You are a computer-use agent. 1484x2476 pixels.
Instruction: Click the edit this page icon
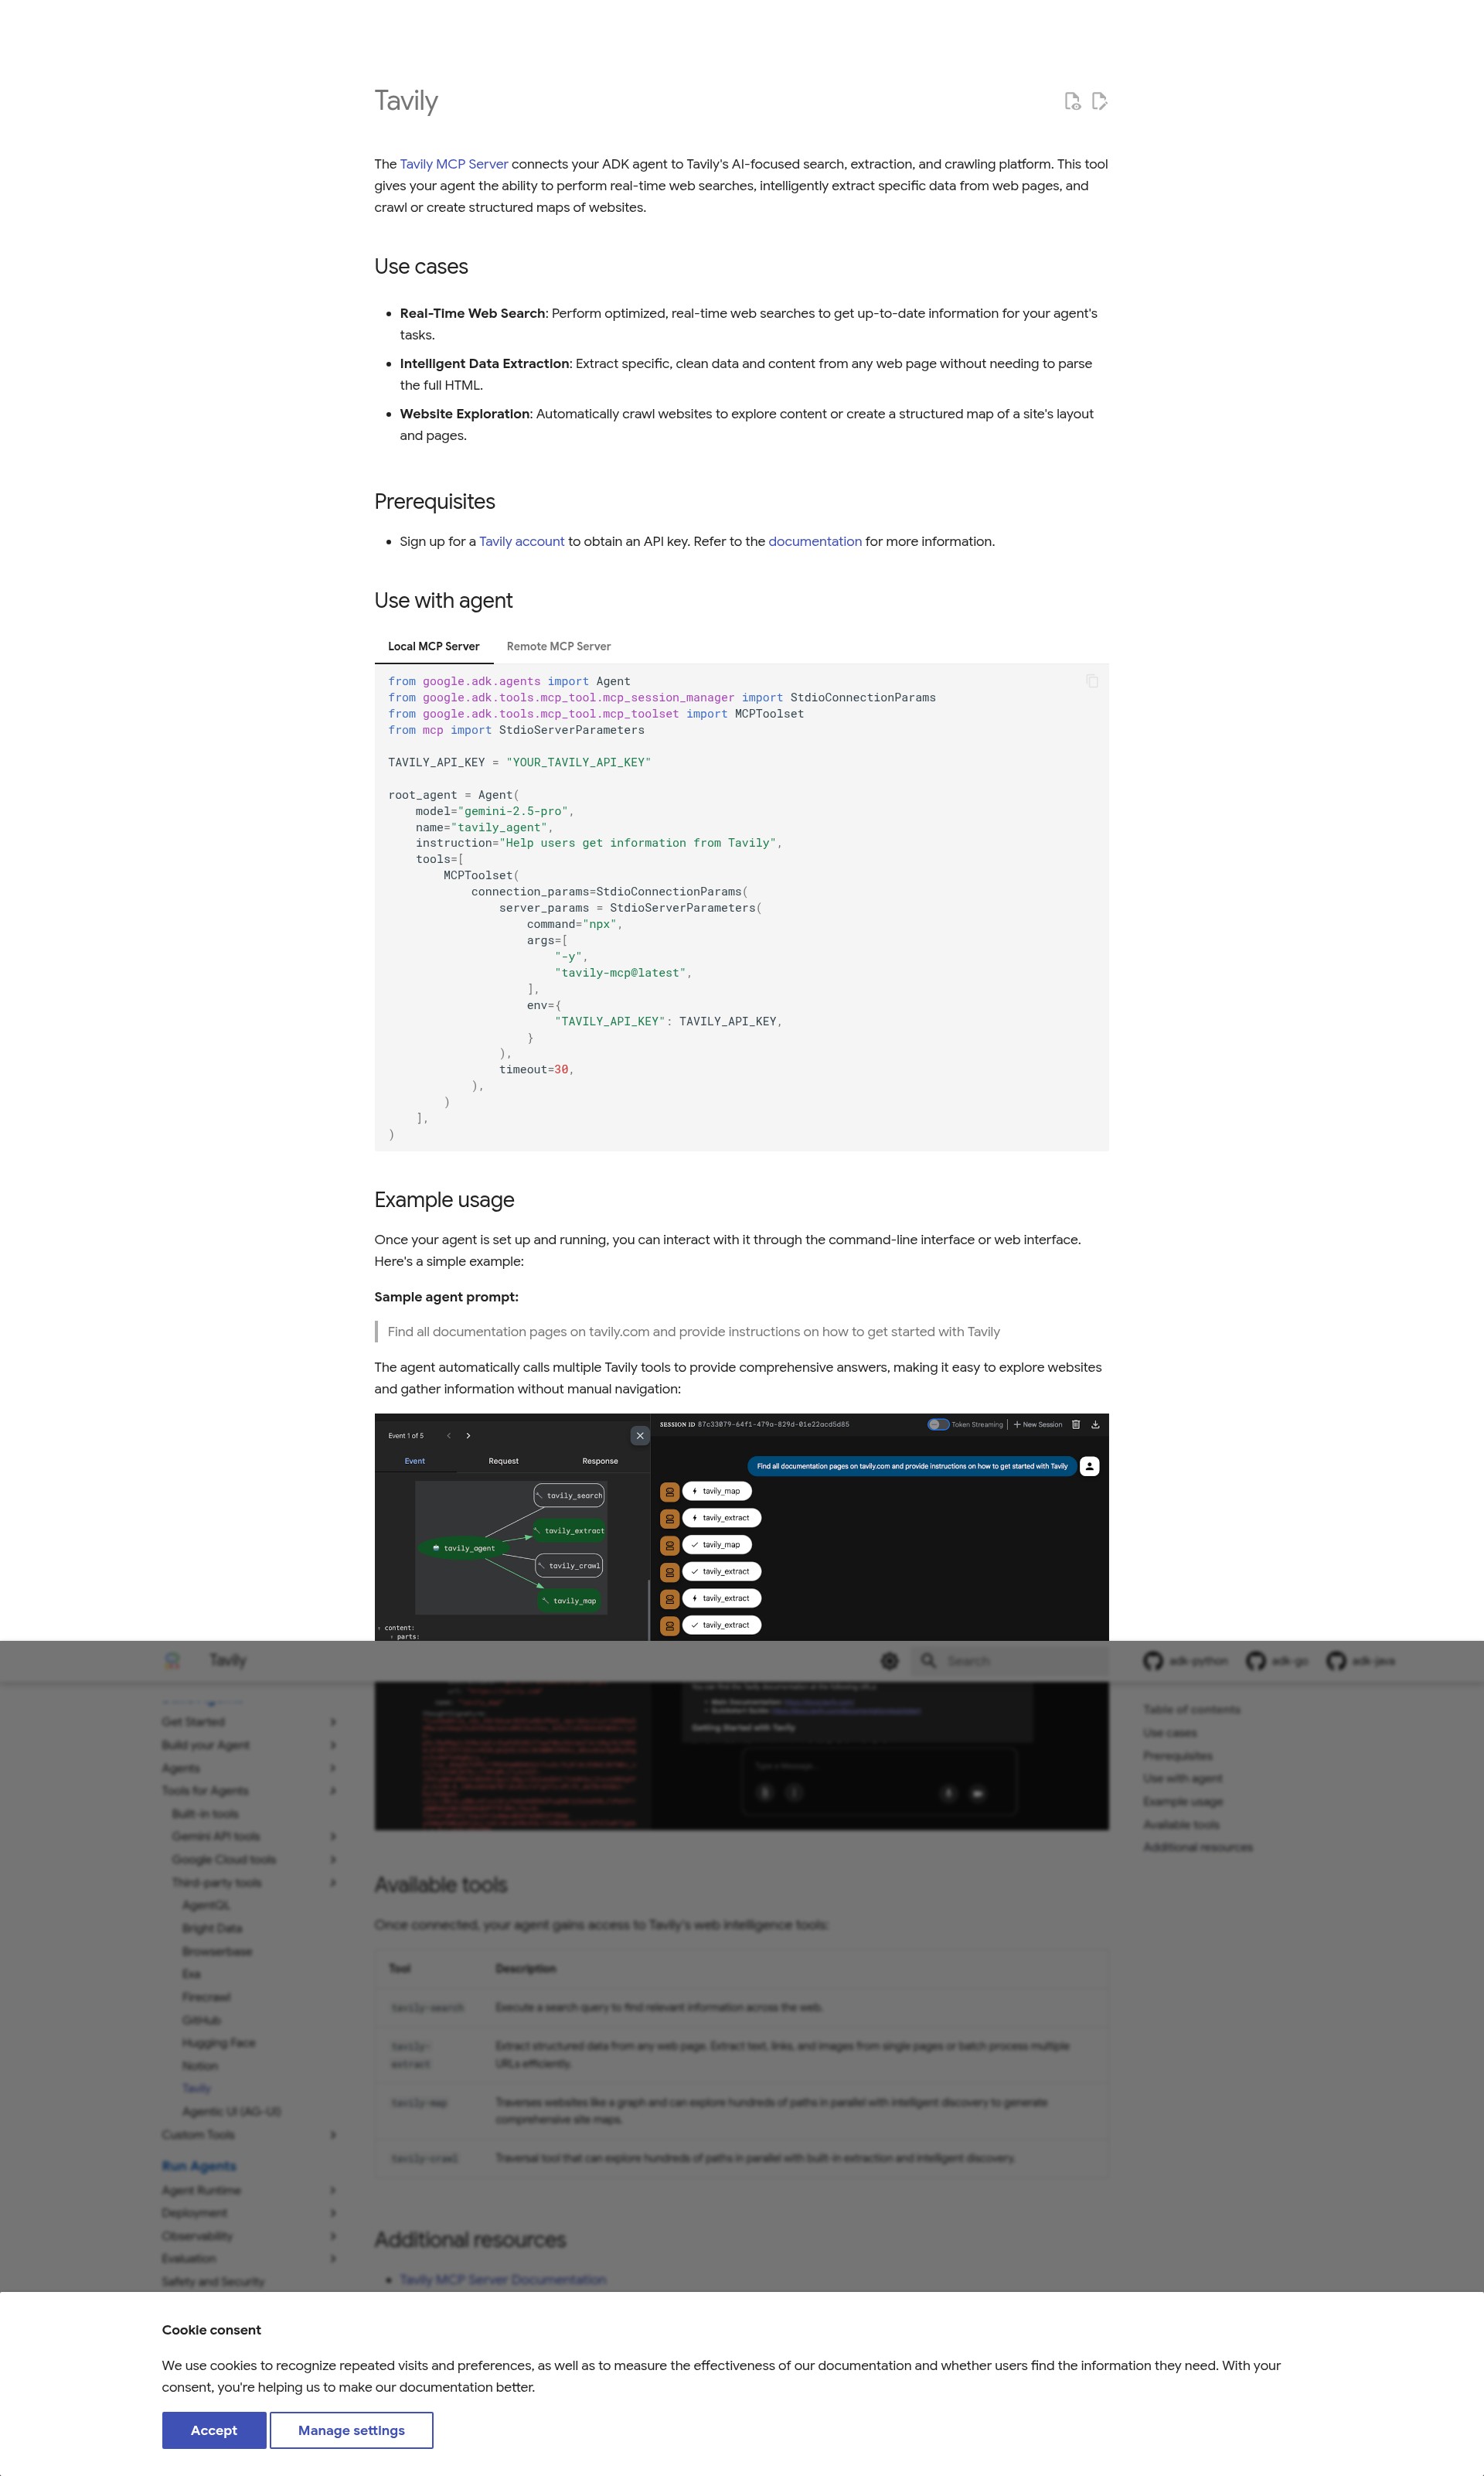click(x=1100, y=101)
